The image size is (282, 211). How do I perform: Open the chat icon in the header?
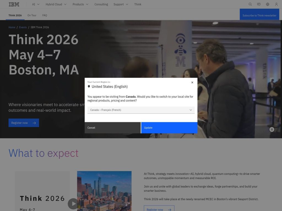pos(259,4)
